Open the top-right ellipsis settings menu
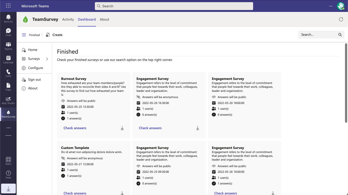This screenshot has width=348, height=195. tap(331, 6)
